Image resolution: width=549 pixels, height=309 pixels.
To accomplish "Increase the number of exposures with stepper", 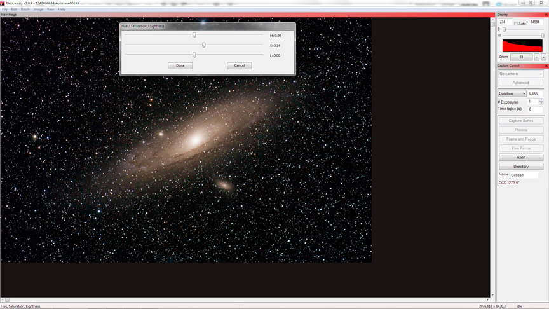I will coord(541,100).
